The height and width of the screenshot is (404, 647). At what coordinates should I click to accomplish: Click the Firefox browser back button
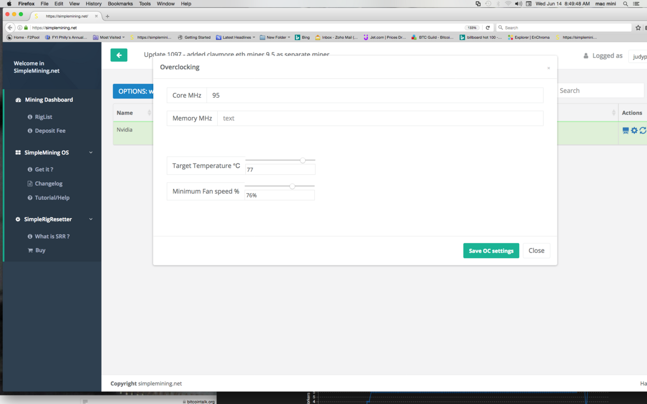10,28
